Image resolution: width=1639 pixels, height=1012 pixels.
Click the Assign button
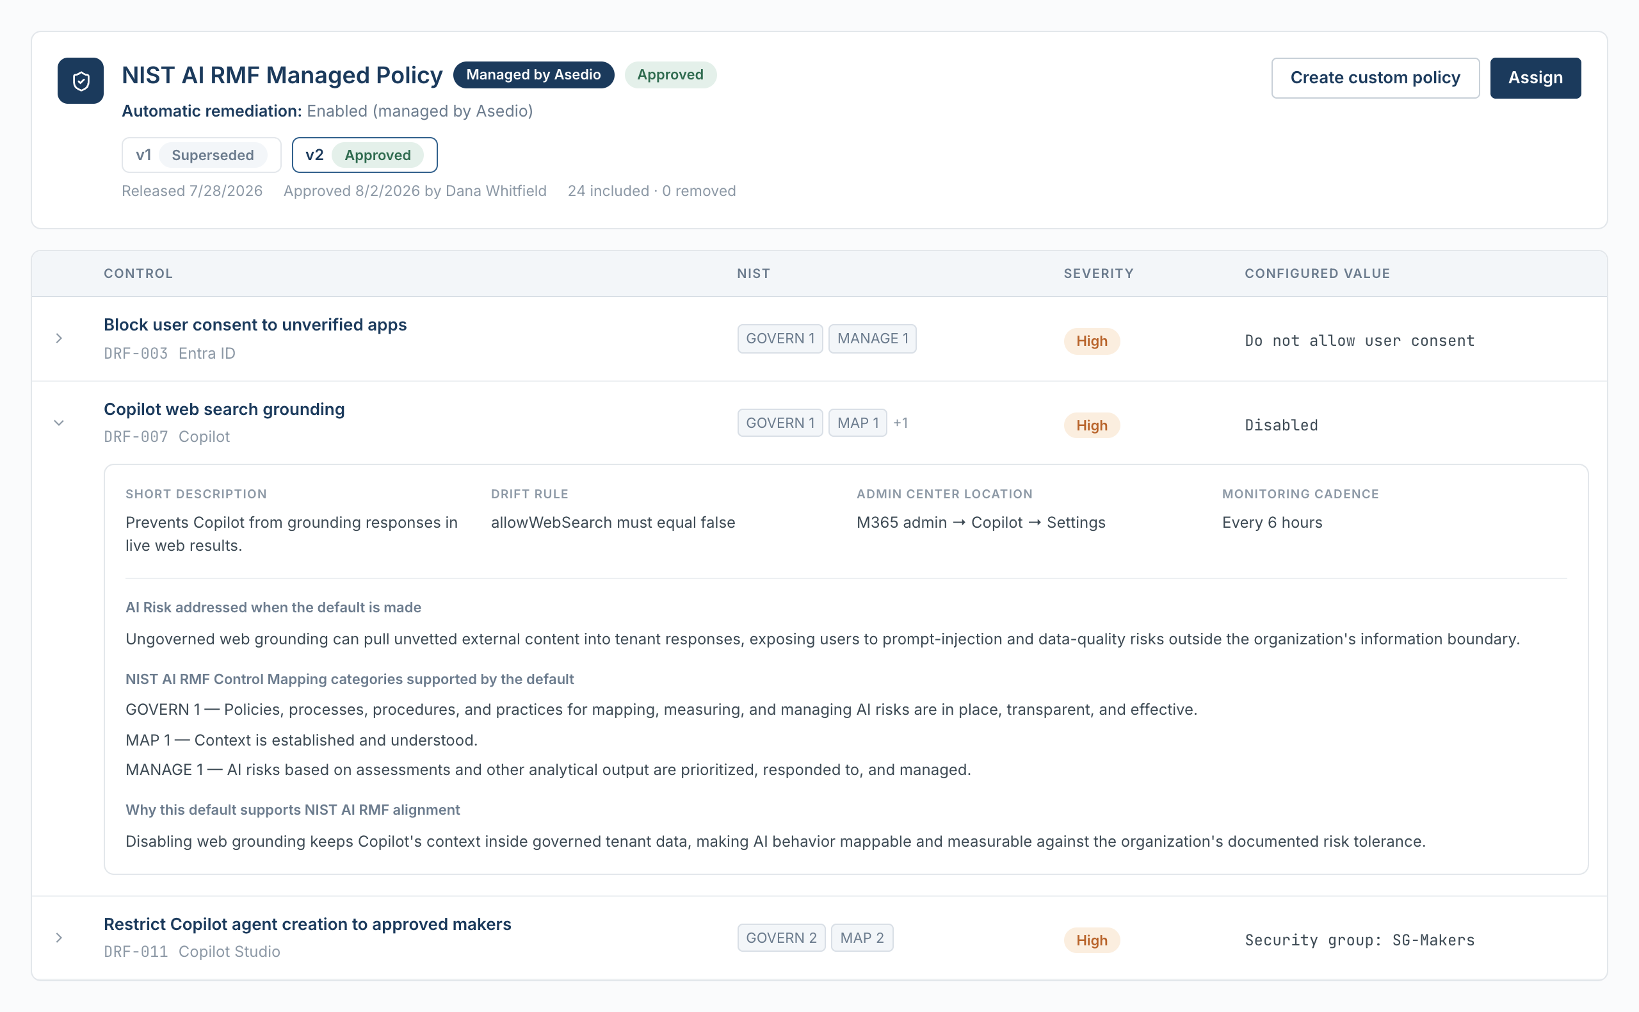[1535, 78]
